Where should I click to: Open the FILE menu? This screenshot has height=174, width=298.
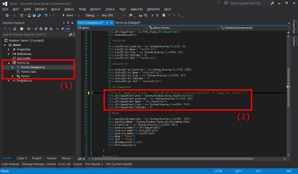coord(5,9)
